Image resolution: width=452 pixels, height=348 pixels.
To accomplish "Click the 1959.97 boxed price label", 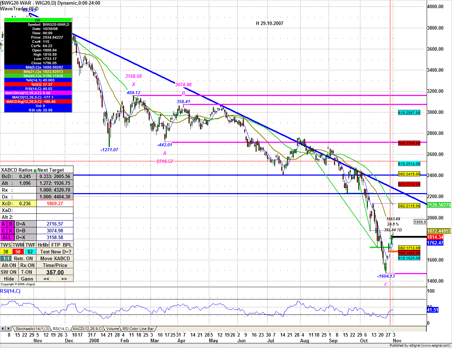I will (421, 222).
